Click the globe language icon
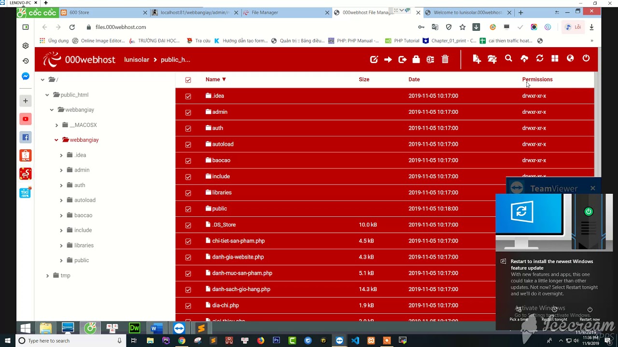Image resolution: width=618 pixels, height=347 pixels. [570, 58]
